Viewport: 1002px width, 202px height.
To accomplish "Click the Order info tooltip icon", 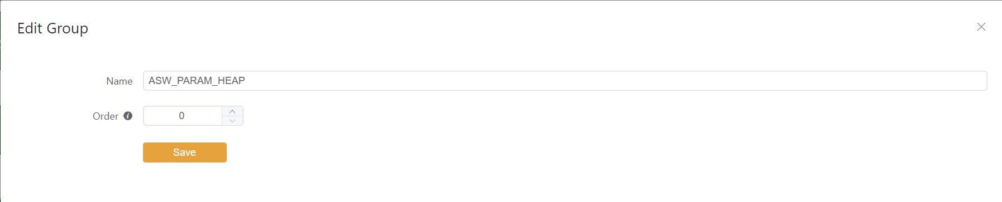I will (128, 116).
